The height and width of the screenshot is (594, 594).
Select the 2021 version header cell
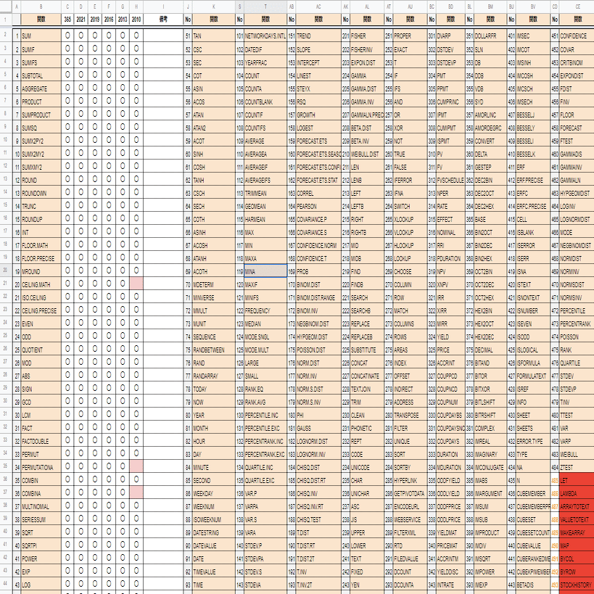(x=81, y=20)
